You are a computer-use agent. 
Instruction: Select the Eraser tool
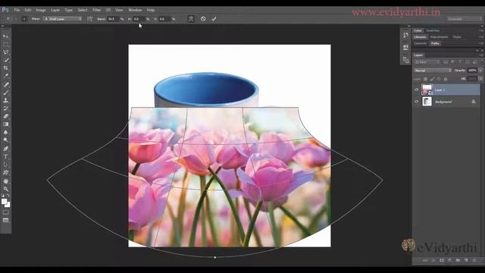click(5, 116)
